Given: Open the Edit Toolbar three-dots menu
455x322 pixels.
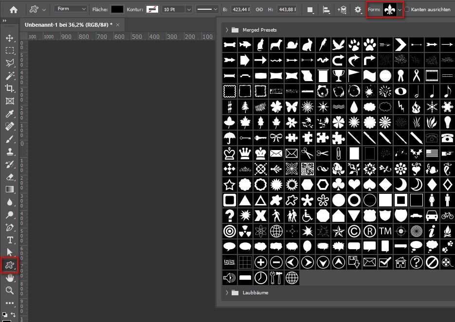Looking at the screenshot, I should coord(10,303).
